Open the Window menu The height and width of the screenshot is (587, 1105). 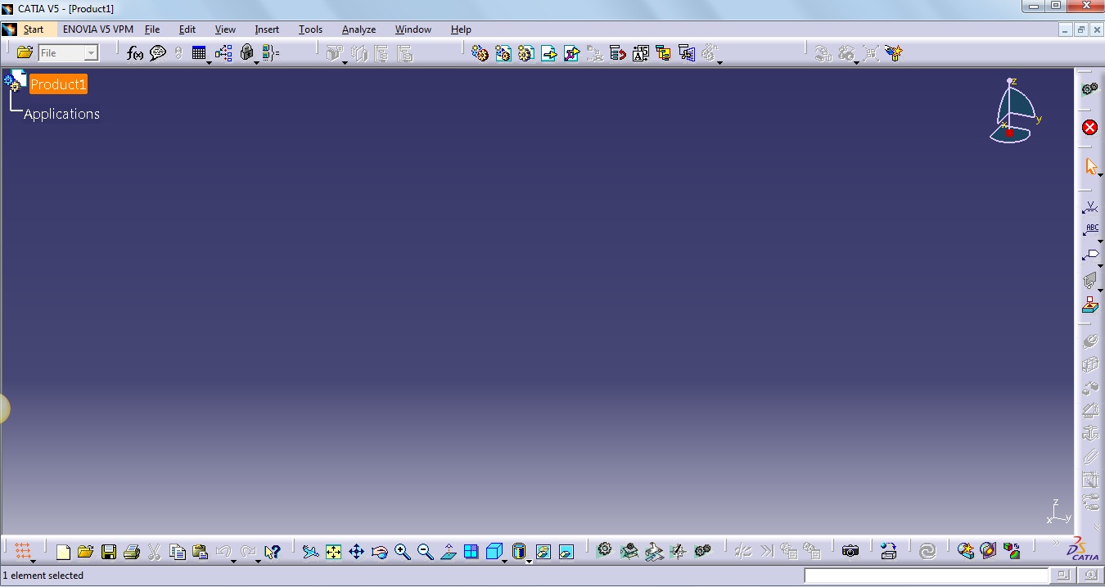point(413,29)
